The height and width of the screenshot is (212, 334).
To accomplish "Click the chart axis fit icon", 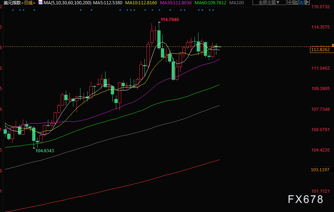I will pyautogui.click(x=296, y=3).
